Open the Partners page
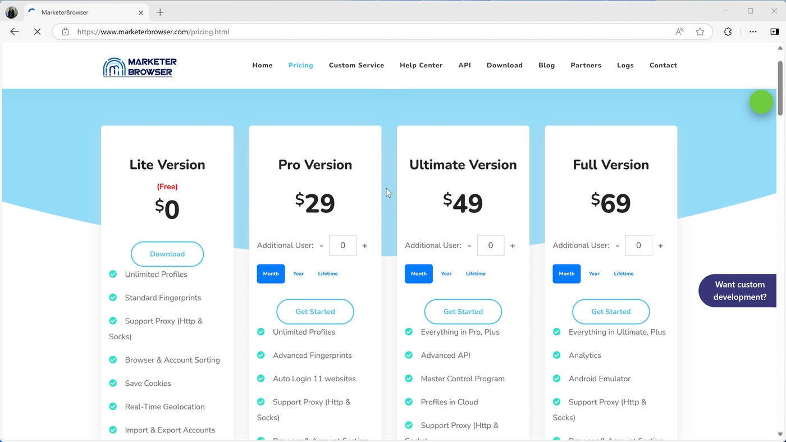786x442 pixels. (x=586, y=65)
